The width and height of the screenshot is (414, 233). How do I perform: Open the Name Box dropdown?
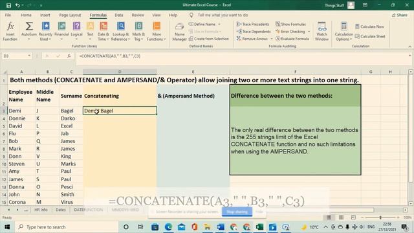[29, 56]
